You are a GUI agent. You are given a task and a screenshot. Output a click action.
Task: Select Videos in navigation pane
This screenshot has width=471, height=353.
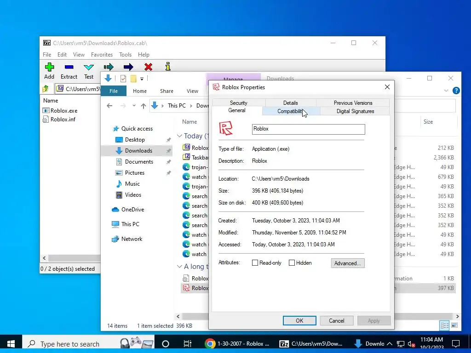click(133, 195)
